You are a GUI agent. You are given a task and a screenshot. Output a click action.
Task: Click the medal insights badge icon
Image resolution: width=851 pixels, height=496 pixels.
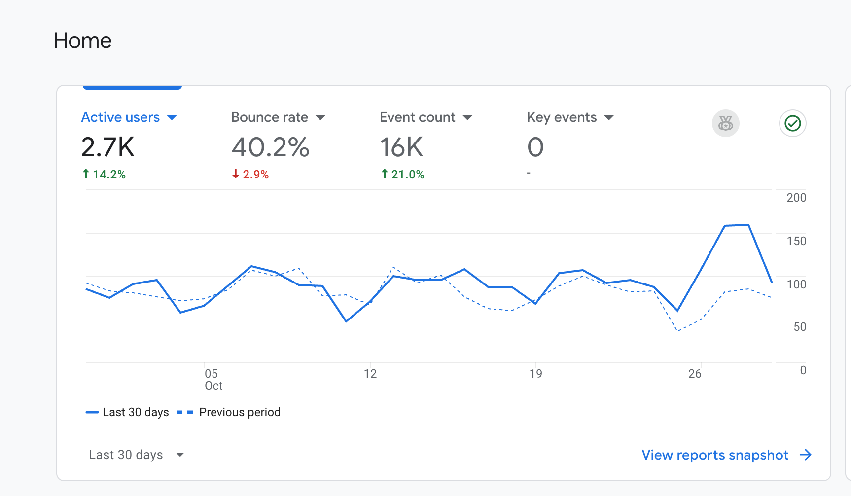[725, 123]
